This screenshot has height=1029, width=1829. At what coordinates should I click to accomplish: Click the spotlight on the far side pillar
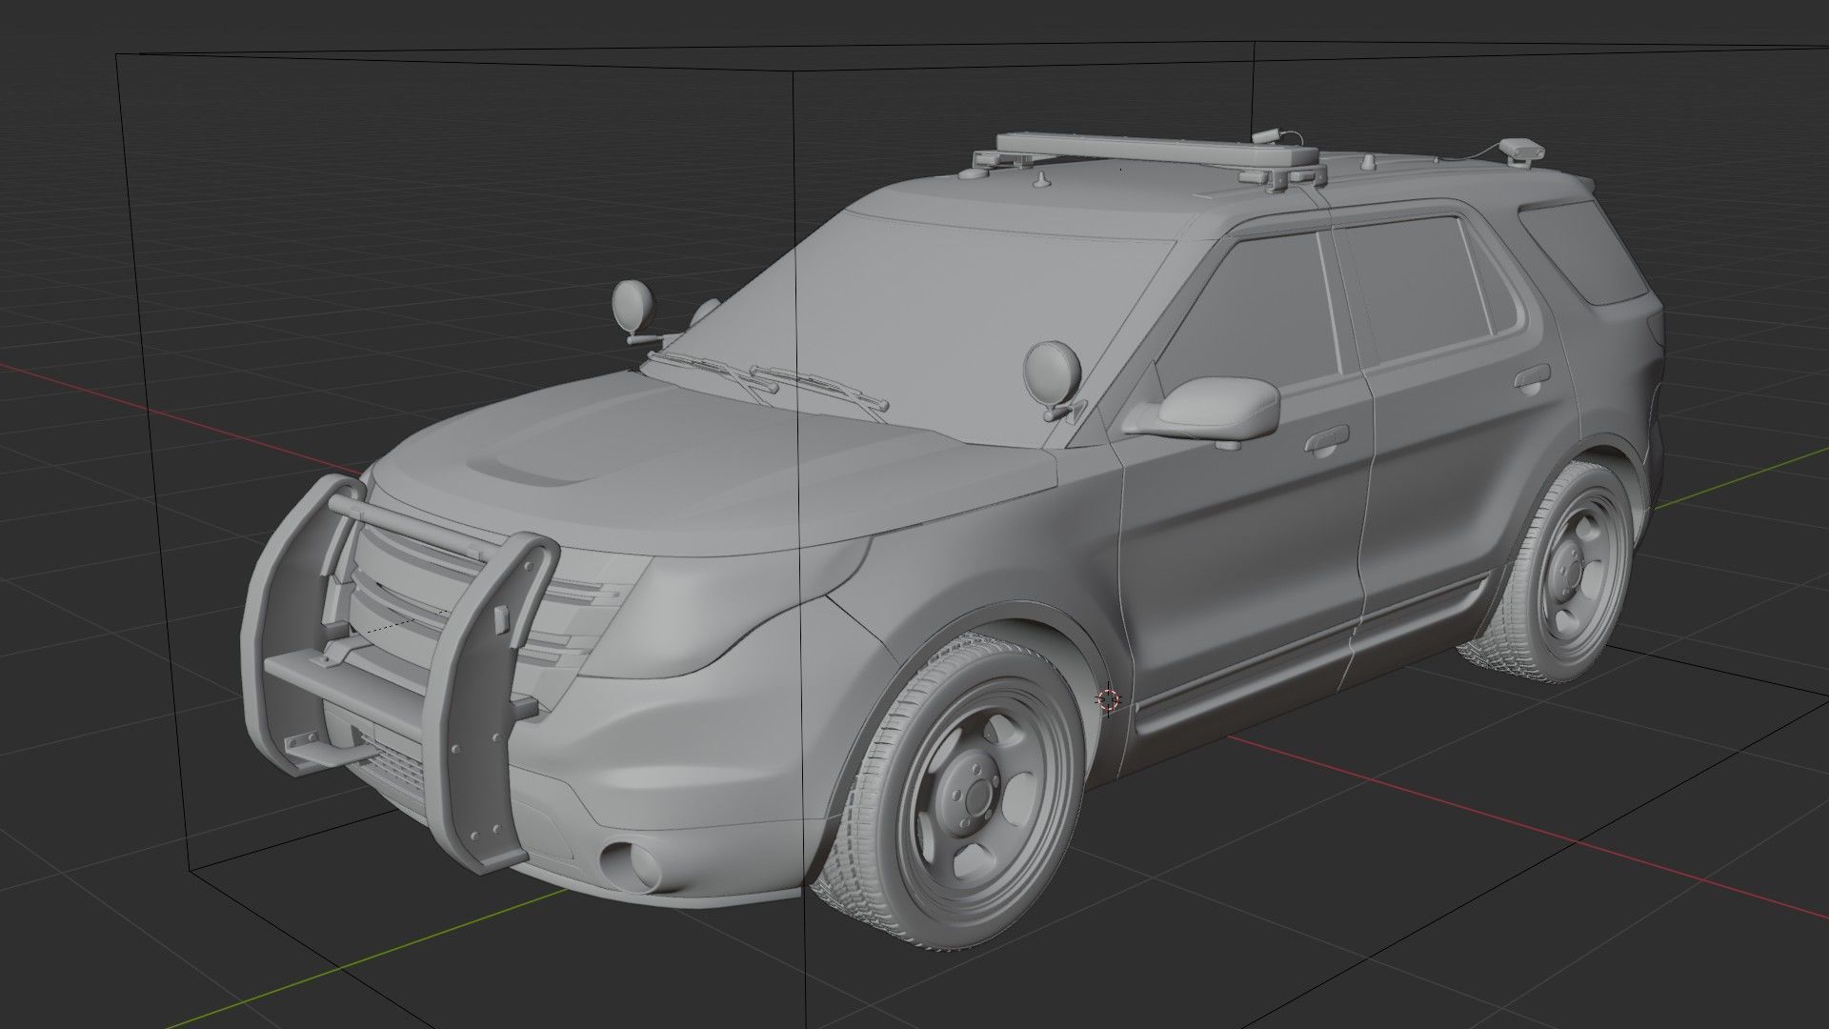click(x=633, y=308)
